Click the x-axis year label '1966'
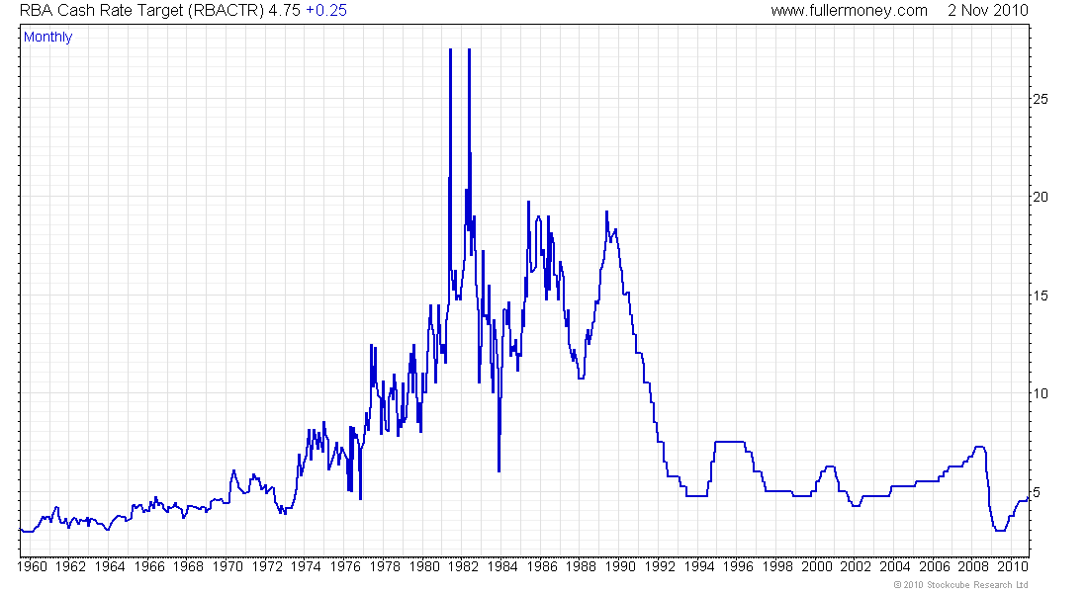This screenshot has width=1088, height=593. 149,566
